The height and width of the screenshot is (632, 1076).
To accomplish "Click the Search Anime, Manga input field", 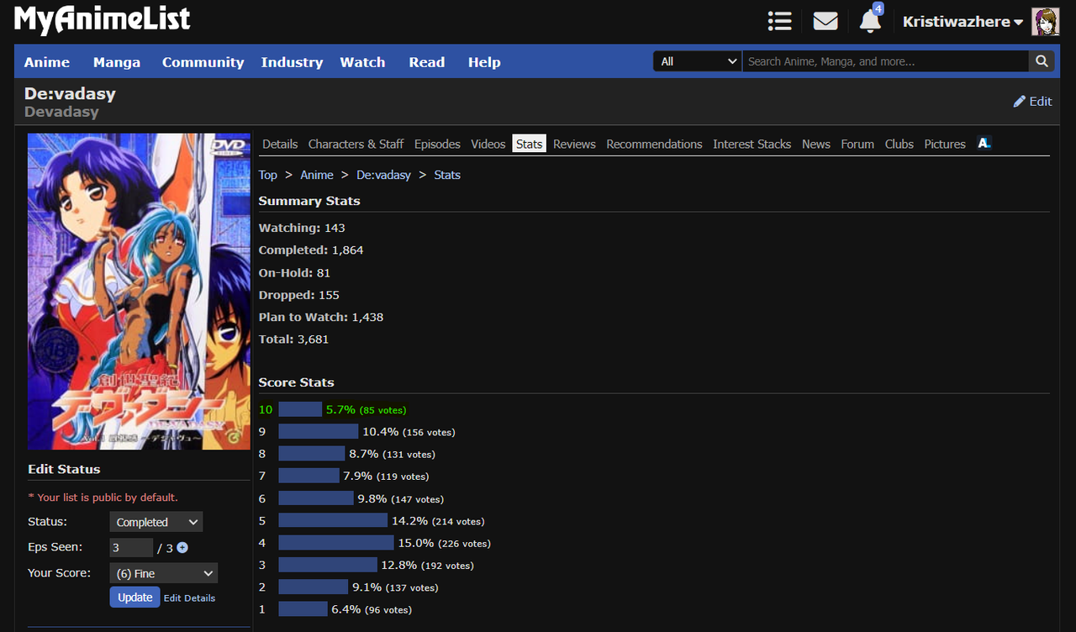I will coord(885,61).
